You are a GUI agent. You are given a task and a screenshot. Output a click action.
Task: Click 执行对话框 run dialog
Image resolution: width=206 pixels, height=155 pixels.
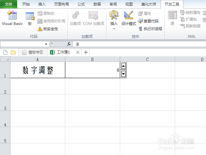150,29
